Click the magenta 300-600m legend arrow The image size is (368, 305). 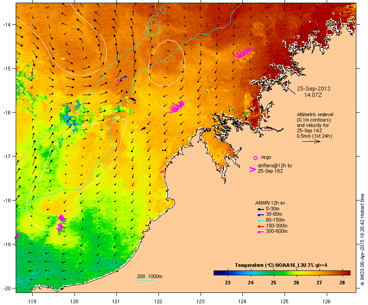(x=260, y=232)
